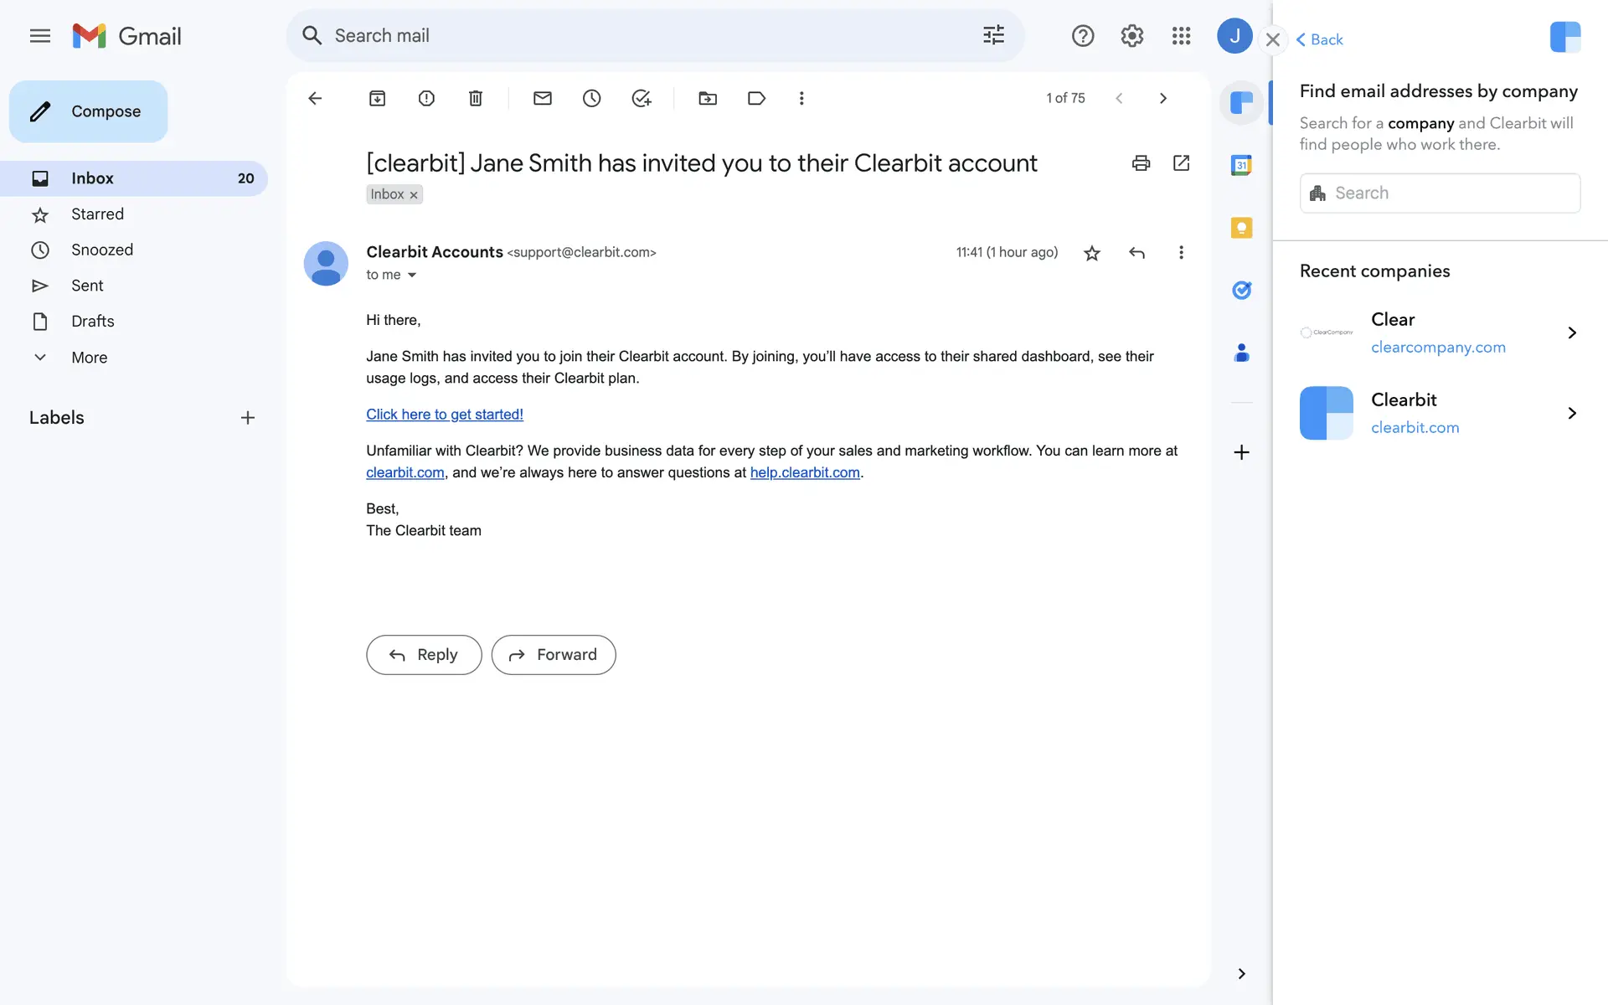Open the Labels tag icon
1608x1005 pixels.
coord(756,98)
